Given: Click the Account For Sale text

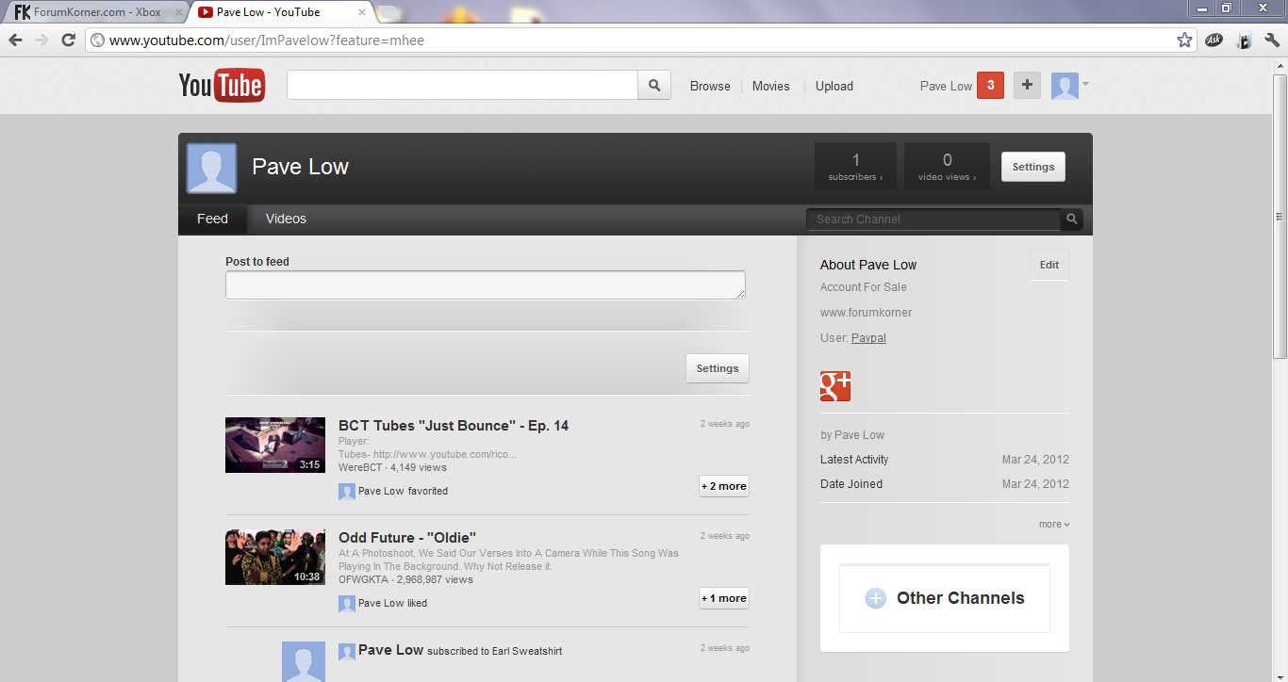Looking at the screenshot, I should (x=864, y=287).
